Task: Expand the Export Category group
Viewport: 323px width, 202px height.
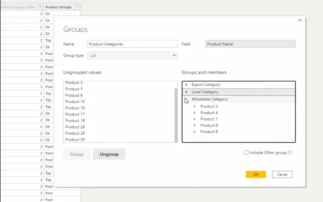Action: click(x=187, y=84)
